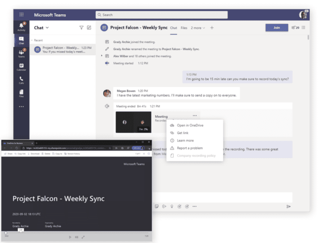Toggle volume in the recording player
Image resolution: width=331 pixels, height=243 pixels.
click(76, 237)
